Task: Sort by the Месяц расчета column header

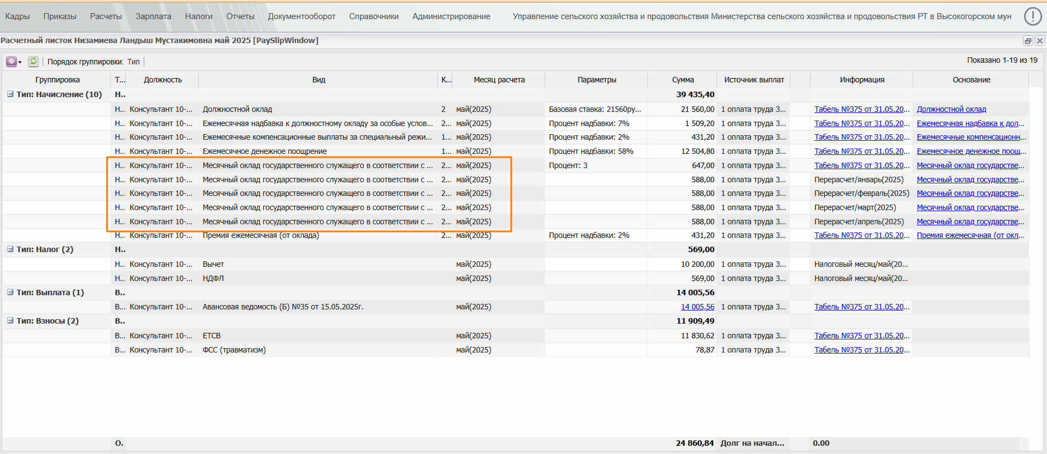Action: [499, 80]
